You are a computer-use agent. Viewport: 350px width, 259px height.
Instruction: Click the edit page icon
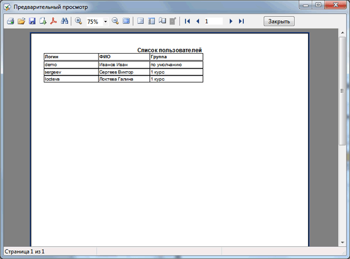[x=173, y=21]
